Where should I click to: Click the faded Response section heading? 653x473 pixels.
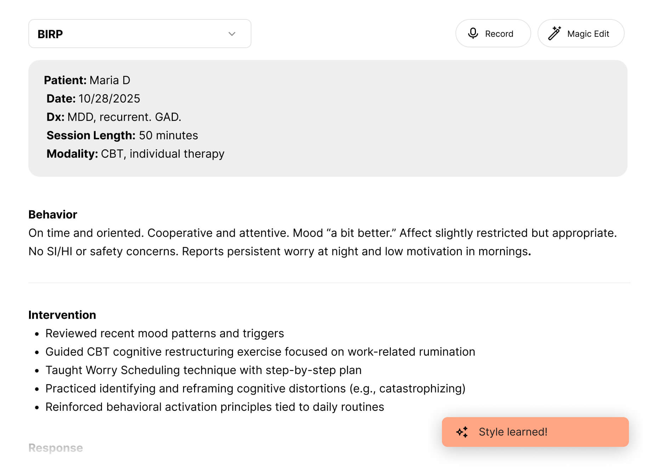pos(56,448)
